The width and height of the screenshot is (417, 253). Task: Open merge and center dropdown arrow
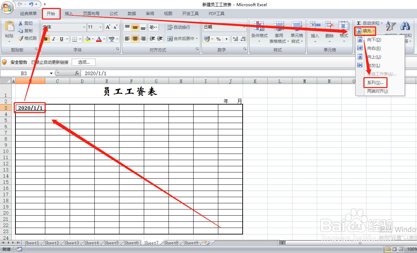197,39
